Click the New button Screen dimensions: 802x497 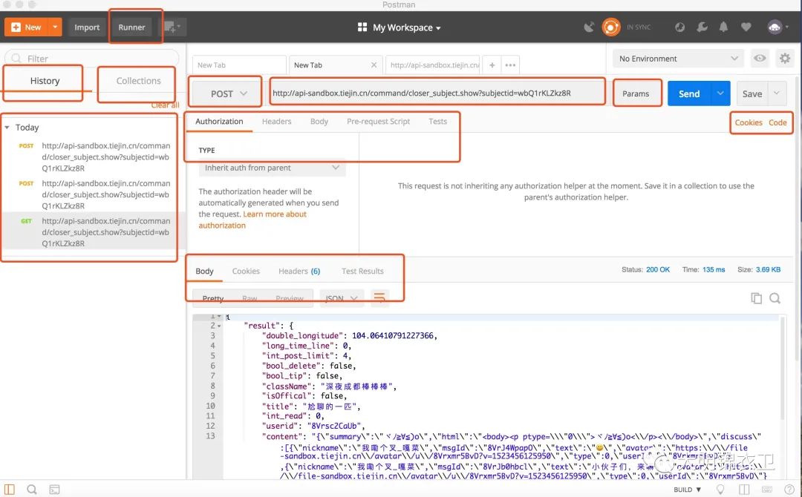(x=26, y=27)
